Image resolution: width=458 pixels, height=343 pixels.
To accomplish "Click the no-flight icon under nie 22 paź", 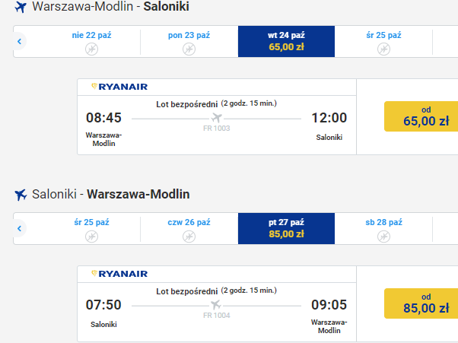I will pos(91,49).
